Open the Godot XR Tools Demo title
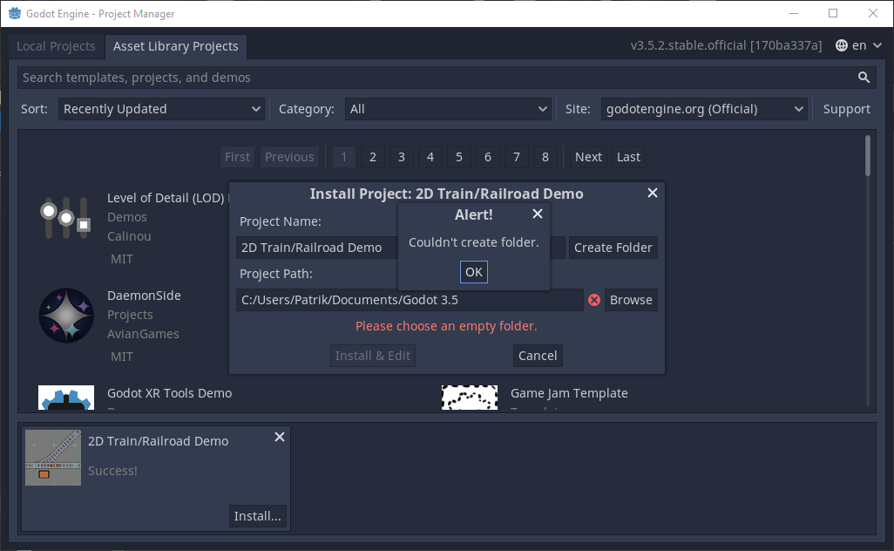Image resolution: width=894 pixels, height=551 pixels. (x=169, y=393)
